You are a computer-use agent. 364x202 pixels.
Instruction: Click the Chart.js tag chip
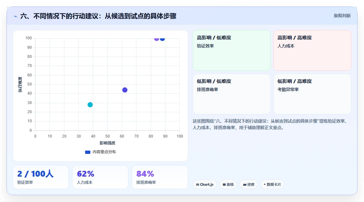click(x=205, y=184)
